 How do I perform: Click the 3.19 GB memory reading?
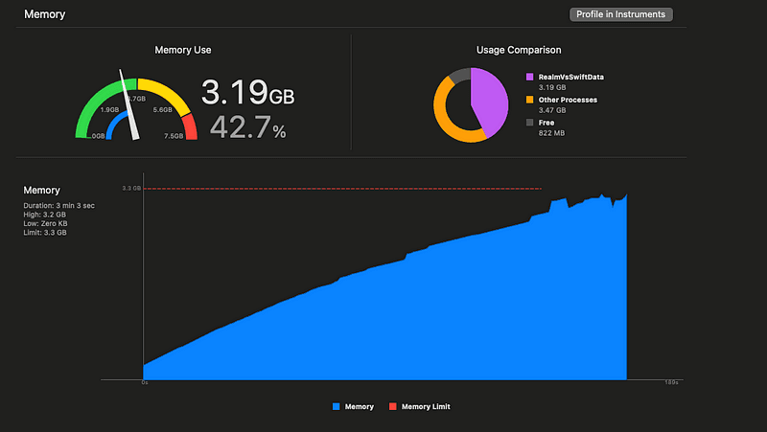click(247, 93)
